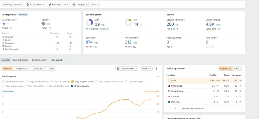Screen dimensions: 259x119
Task: Click the calendar icon in Last 6 months
Action: pos(118,69)
